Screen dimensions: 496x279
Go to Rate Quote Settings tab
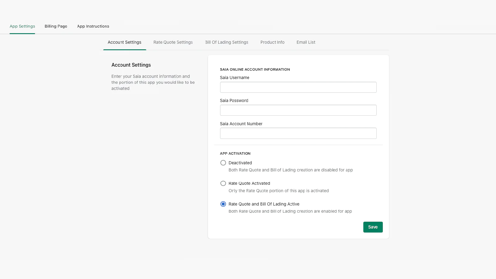(173, 42)
